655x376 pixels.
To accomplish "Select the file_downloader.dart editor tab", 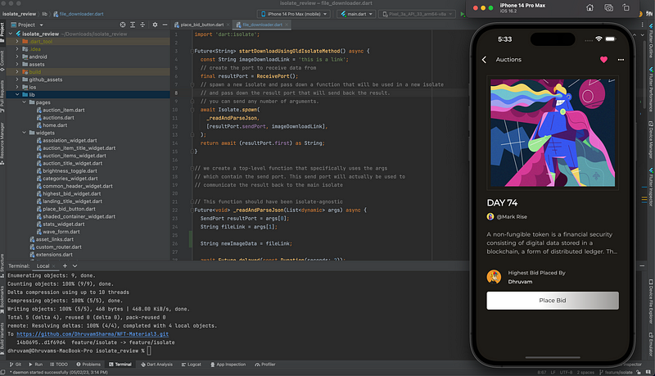I will point(262,25).
